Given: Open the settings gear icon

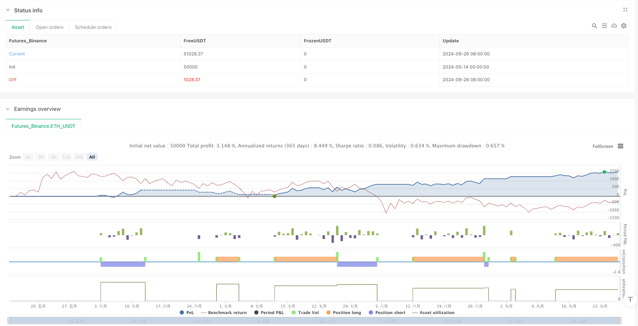Looking at the screenshot, I should pos(624,26).
